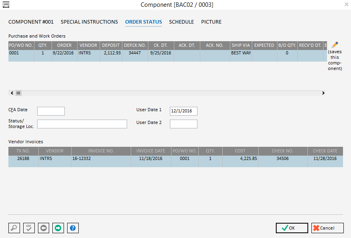Run spell check with the ABC checkmark icon
Viewport: 351px width, 238px height.
coord(29,228)
